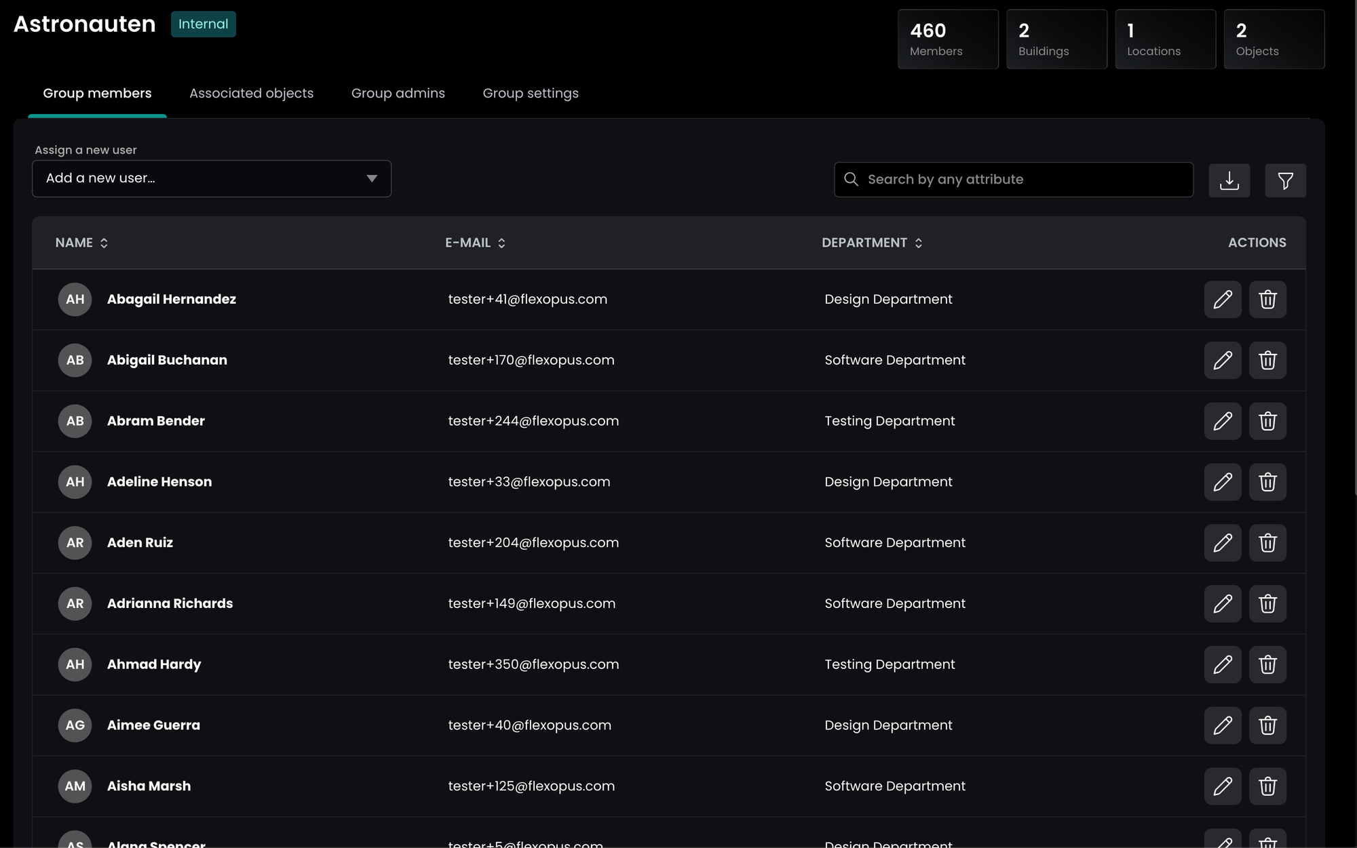
Task: Click pencil icon for Abram Bender
Action: 1222,421
